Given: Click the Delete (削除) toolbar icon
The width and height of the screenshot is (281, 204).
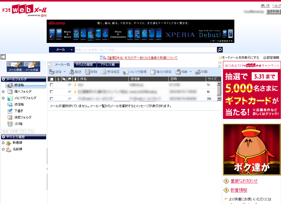Looking at the screenshot, I should [x=88, y=72].
